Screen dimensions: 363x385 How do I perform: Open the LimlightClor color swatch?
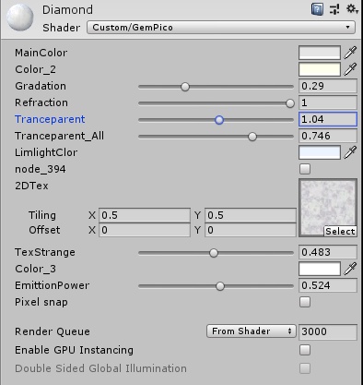click(320, 152)
